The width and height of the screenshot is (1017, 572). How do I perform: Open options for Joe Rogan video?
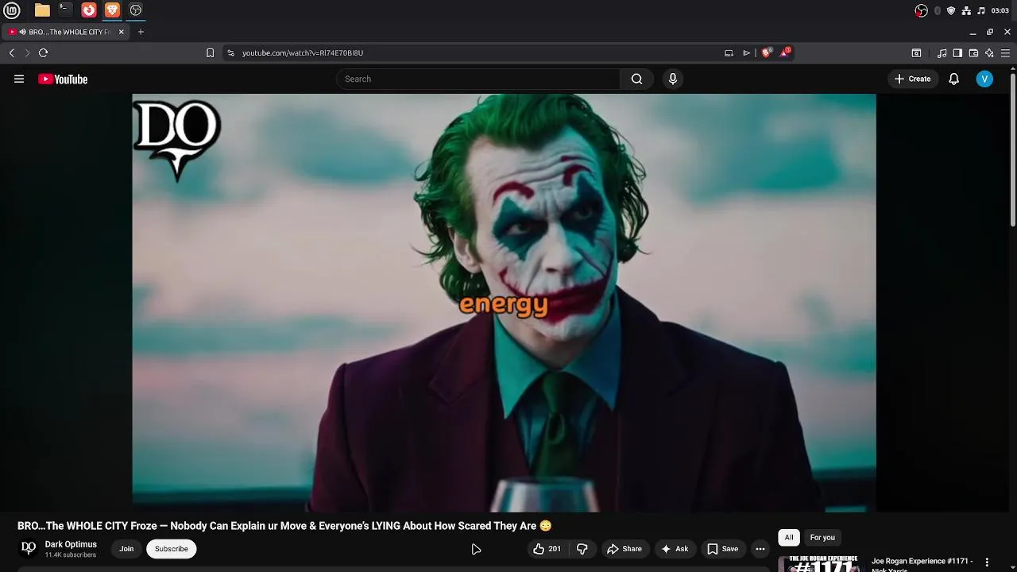click(988, 562)
